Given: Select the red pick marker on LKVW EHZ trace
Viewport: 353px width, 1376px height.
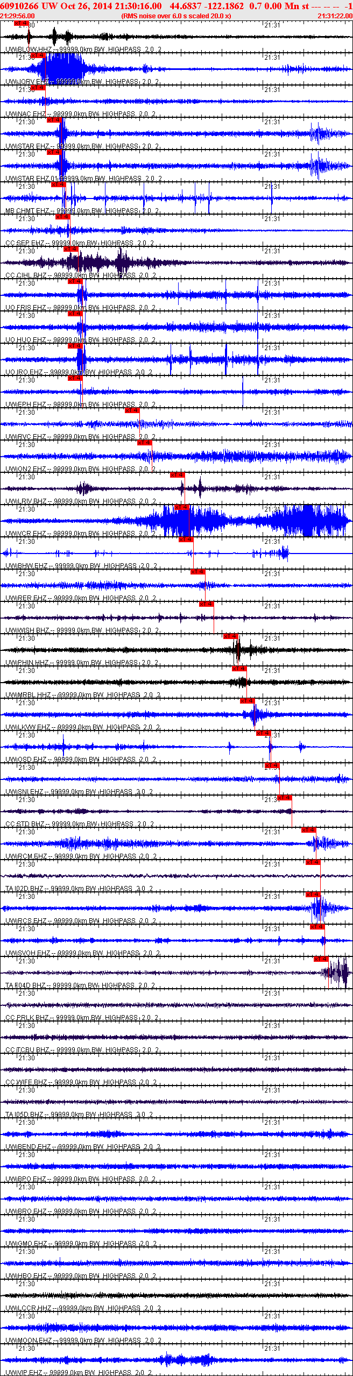Looking at the screenshot, I should [248, 701].
